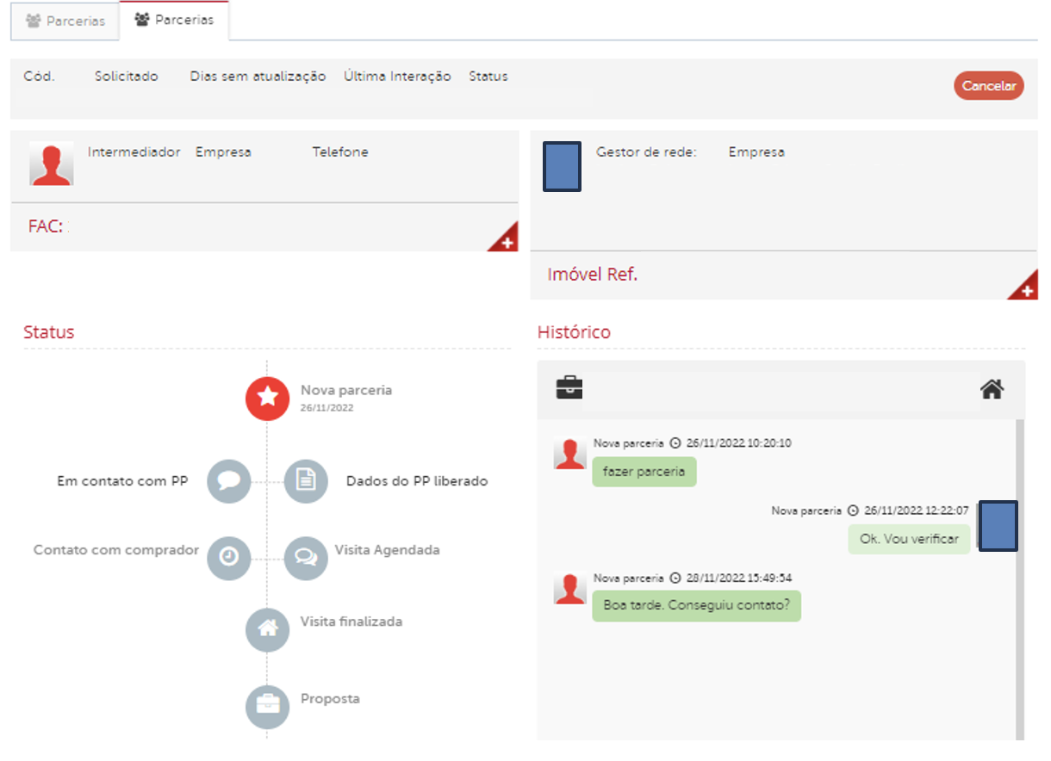
Task: Click the Histórico vertical scrollbar
Action: pyautogui.click(x=1019, y=577)
